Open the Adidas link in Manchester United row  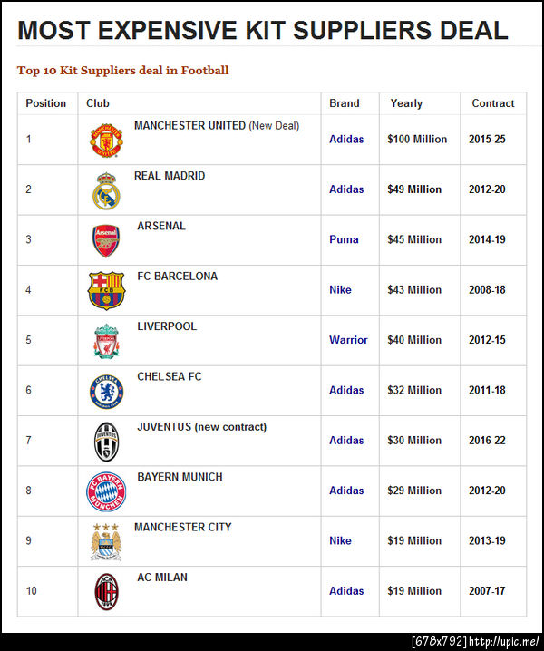[x=346, y=140]
